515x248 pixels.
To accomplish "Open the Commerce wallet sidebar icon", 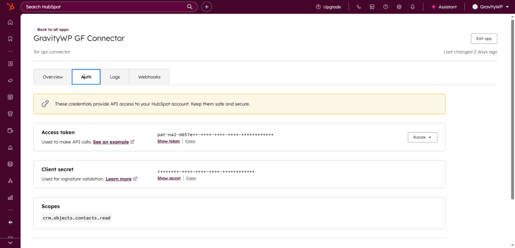I will [10, 131].
